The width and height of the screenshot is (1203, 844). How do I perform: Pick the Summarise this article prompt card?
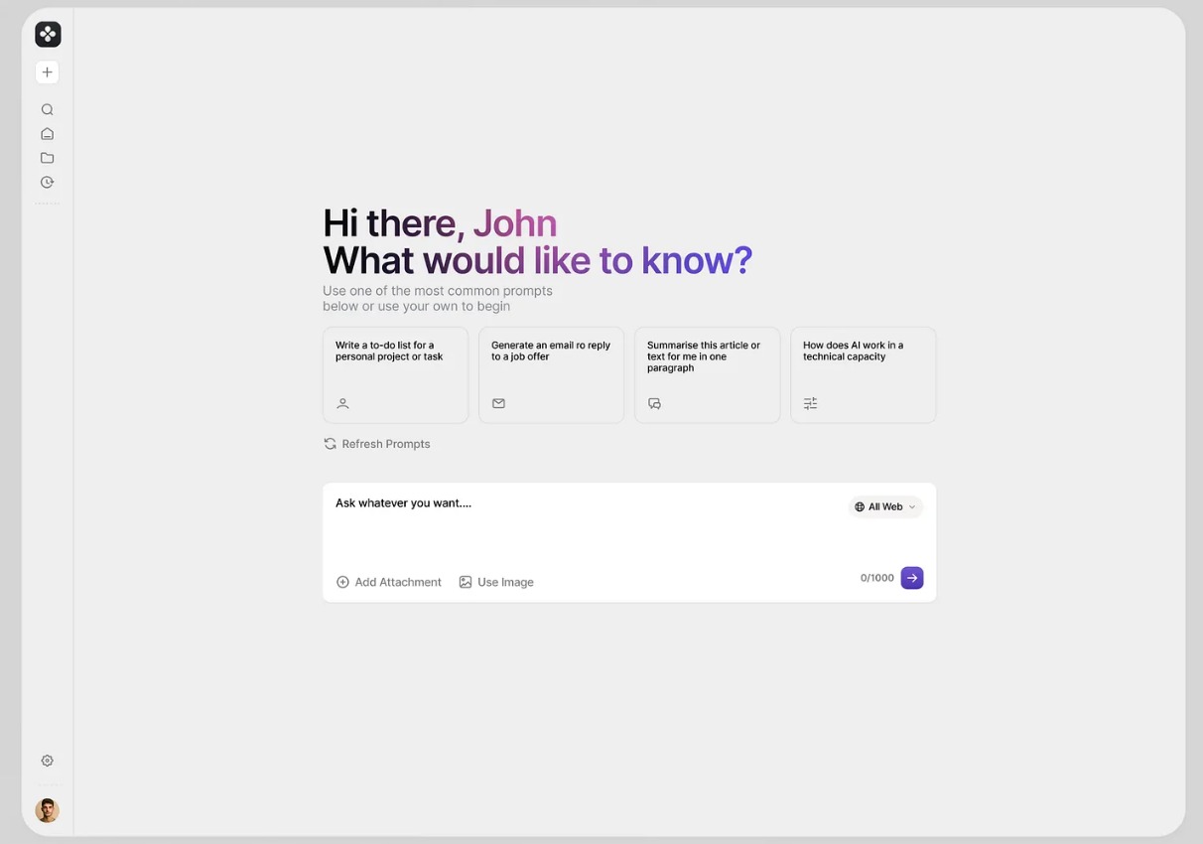[707, 374]
